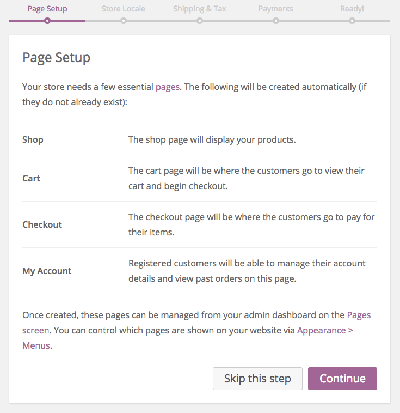This screenshot has width=400, height=413.
Task: Click Skip this step button
Action: [x=257, y=379]
